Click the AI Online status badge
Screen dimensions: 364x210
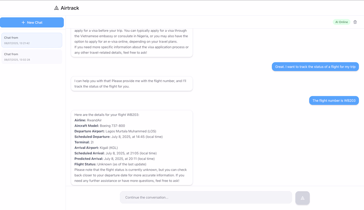click(341, 22)
